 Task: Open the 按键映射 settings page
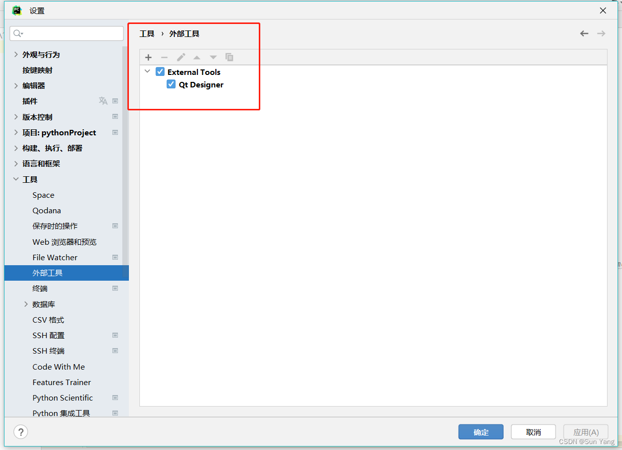[37, 70]
